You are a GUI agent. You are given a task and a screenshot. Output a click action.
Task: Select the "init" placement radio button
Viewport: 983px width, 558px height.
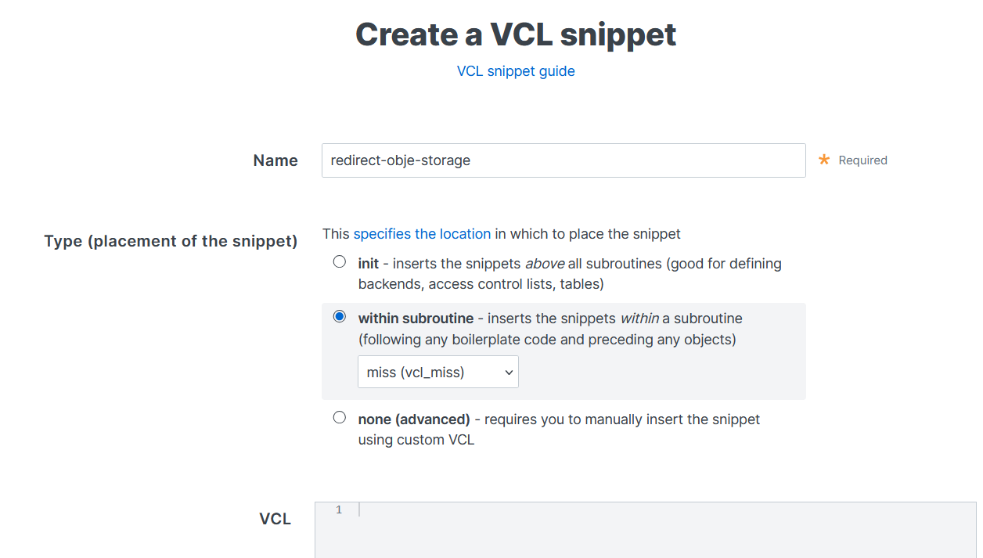(339, 261)
